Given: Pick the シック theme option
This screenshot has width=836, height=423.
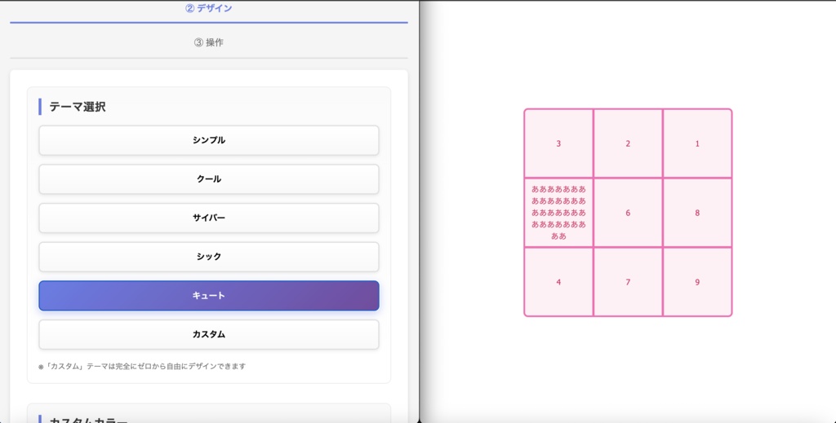Looking at the screenshot, I should pos(209,257).
